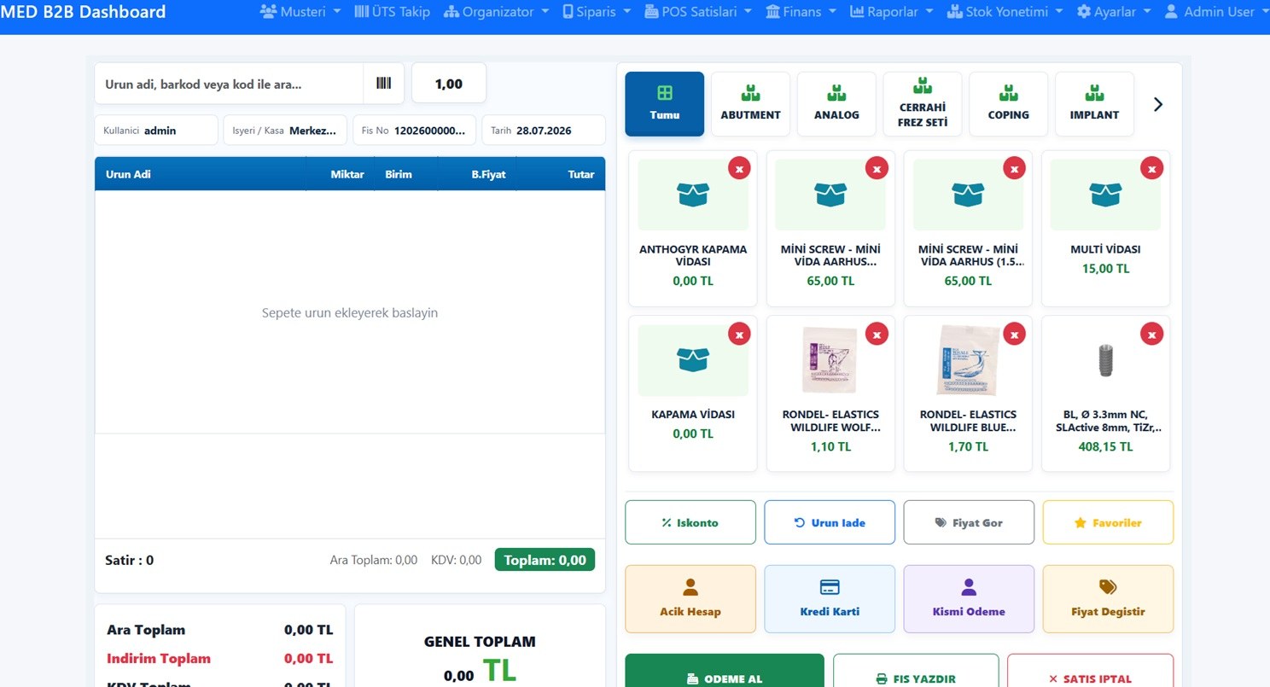Screen dimensions: 1270x687
Task: Open the Ayarlar settings menu
Action: pyautogui.click(x=1114, y=12)
